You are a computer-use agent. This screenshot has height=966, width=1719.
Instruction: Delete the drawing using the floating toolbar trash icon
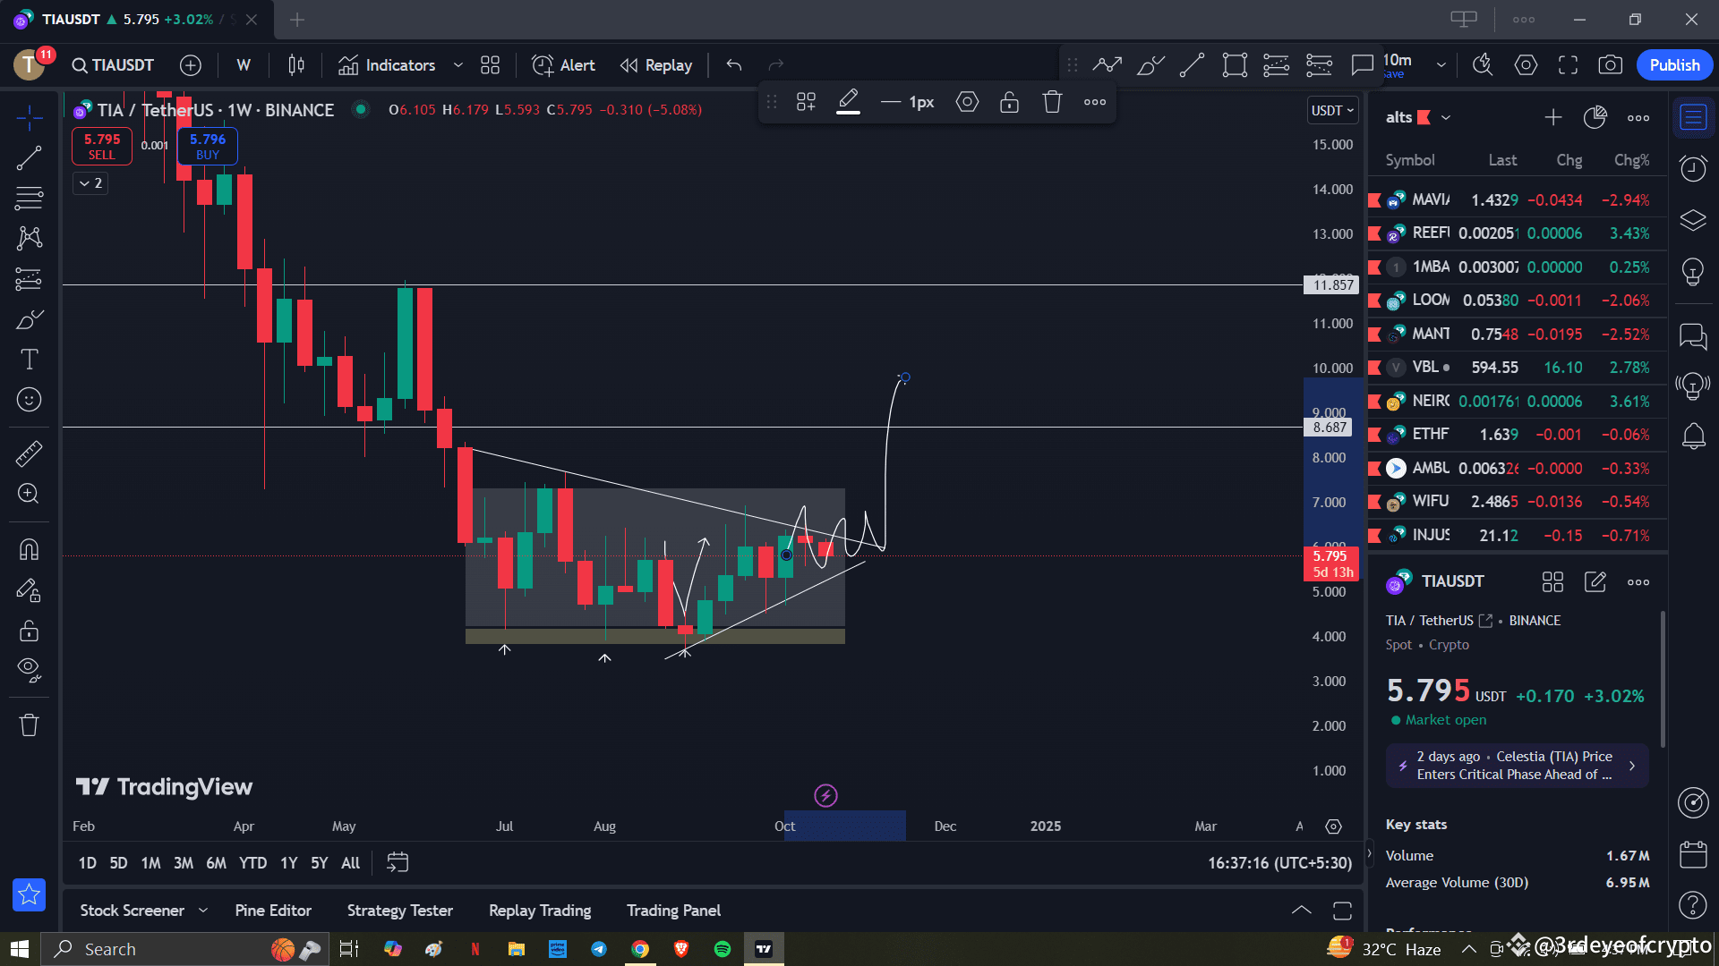(1052, 101)
